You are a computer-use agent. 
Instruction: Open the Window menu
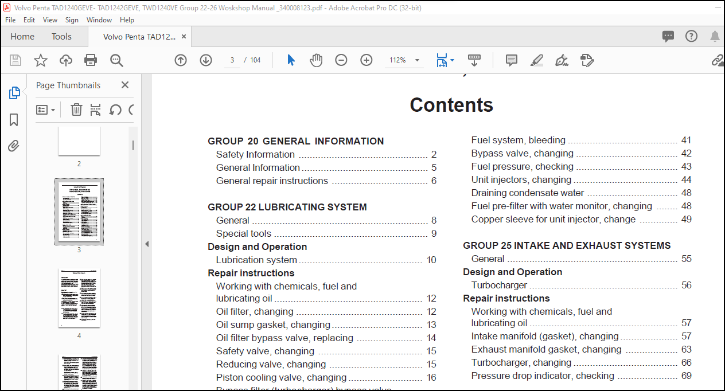pyautogui.click(x=99, y=19)
